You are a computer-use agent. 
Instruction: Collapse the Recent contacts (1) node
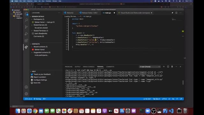pyautogui.click(x=32, y=47)
